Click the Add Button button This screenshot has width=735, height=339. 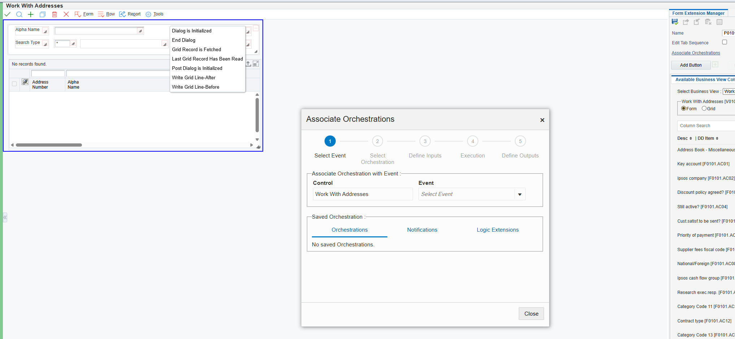click(691, 65)
